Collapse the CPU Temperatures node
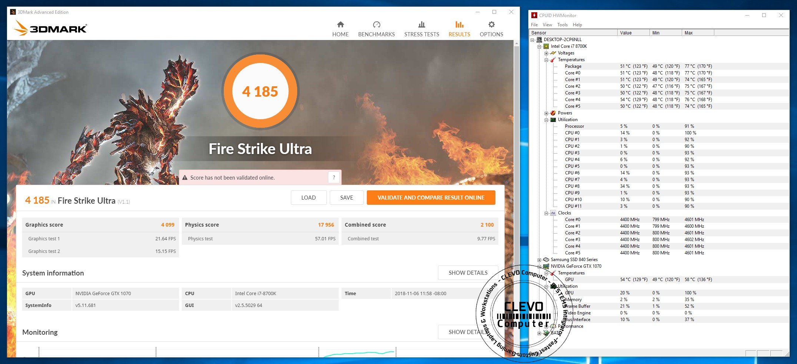Screen dimensions: 797x364 pos(546,60)
